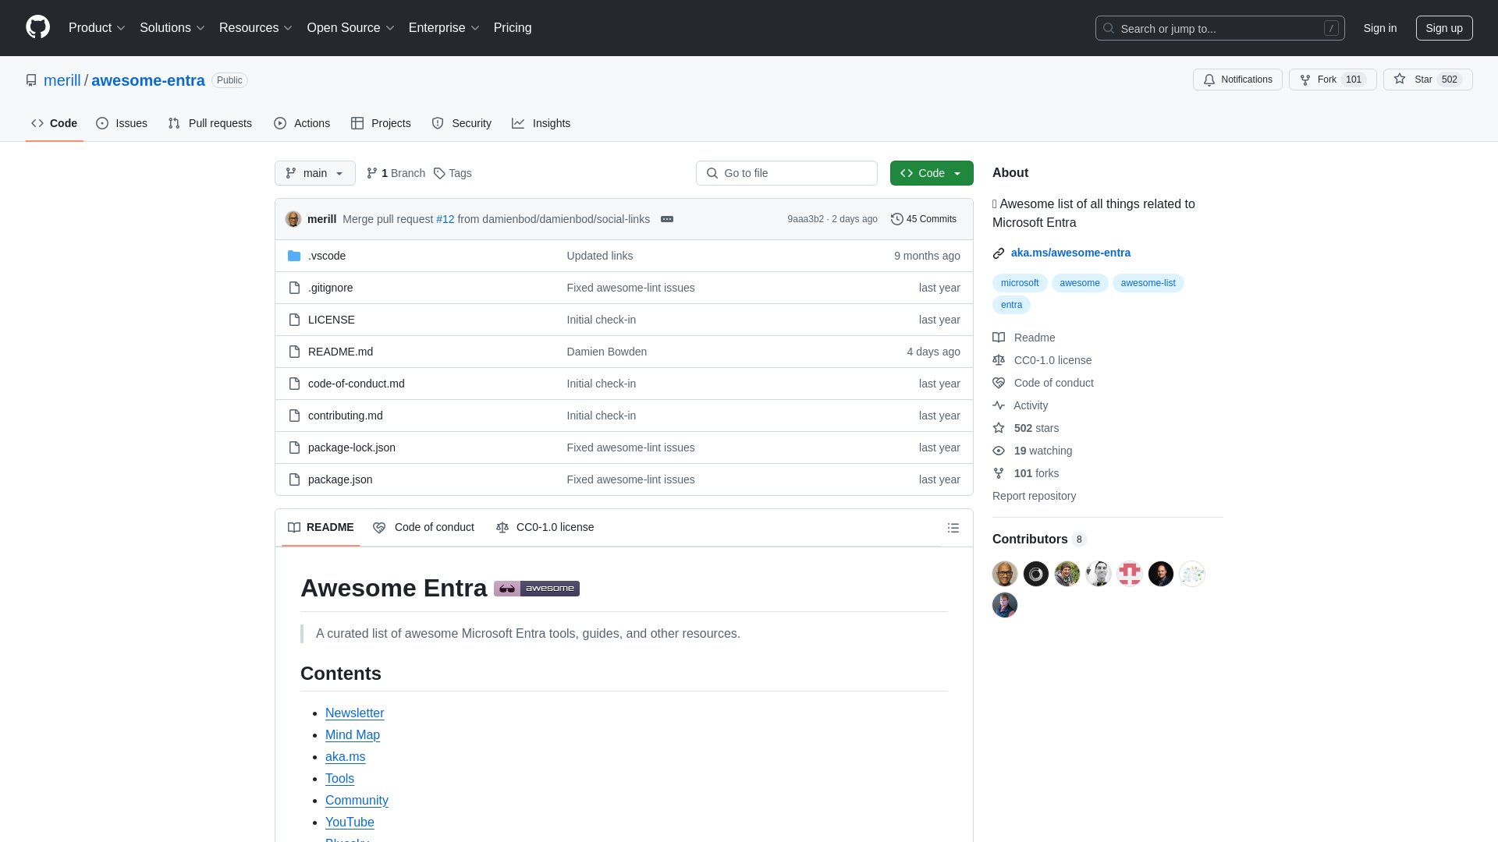Viewport: 1498px width, 842px height.
Task: Expand the Enterprise menu
Action: [x=444, y=28]
